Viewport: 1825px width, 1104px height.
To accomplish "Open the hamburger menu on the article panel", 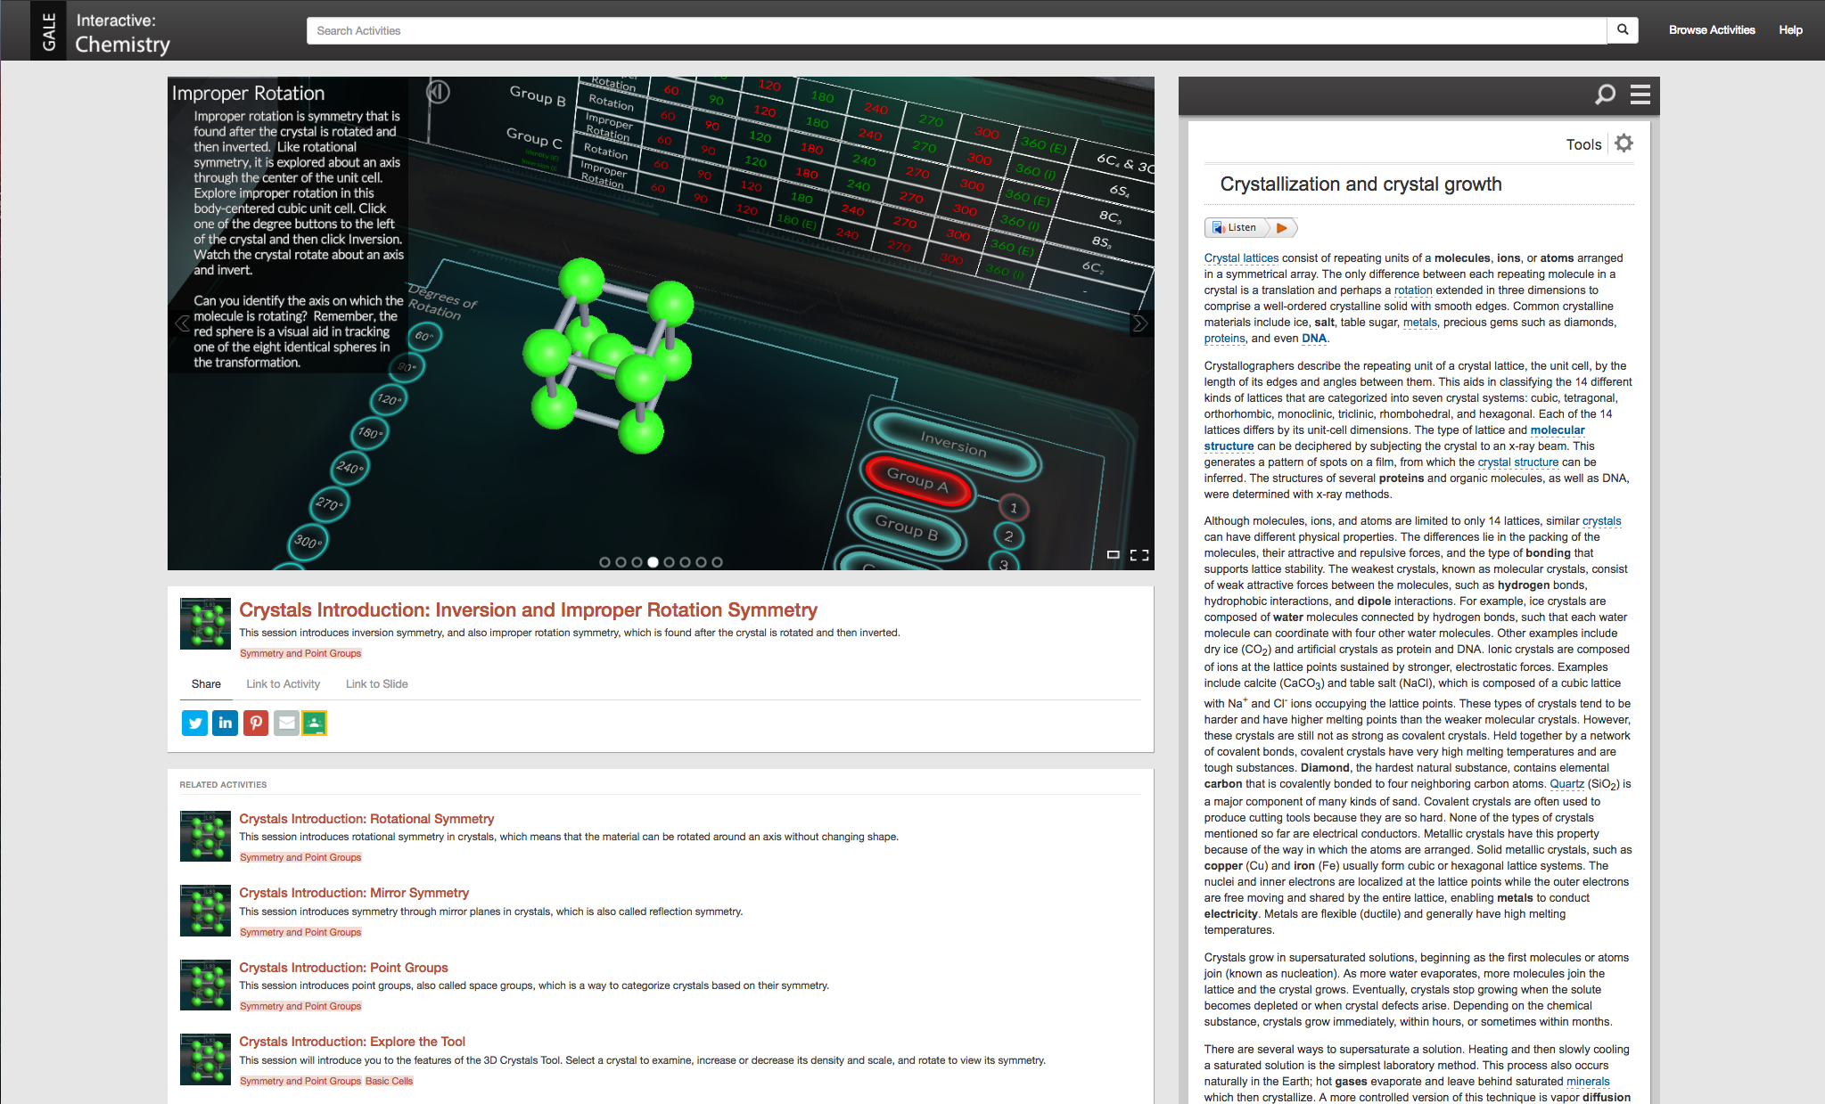I will point(1640,94).
